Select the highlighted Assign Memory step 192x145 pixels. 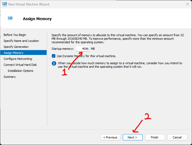[14, 53]
